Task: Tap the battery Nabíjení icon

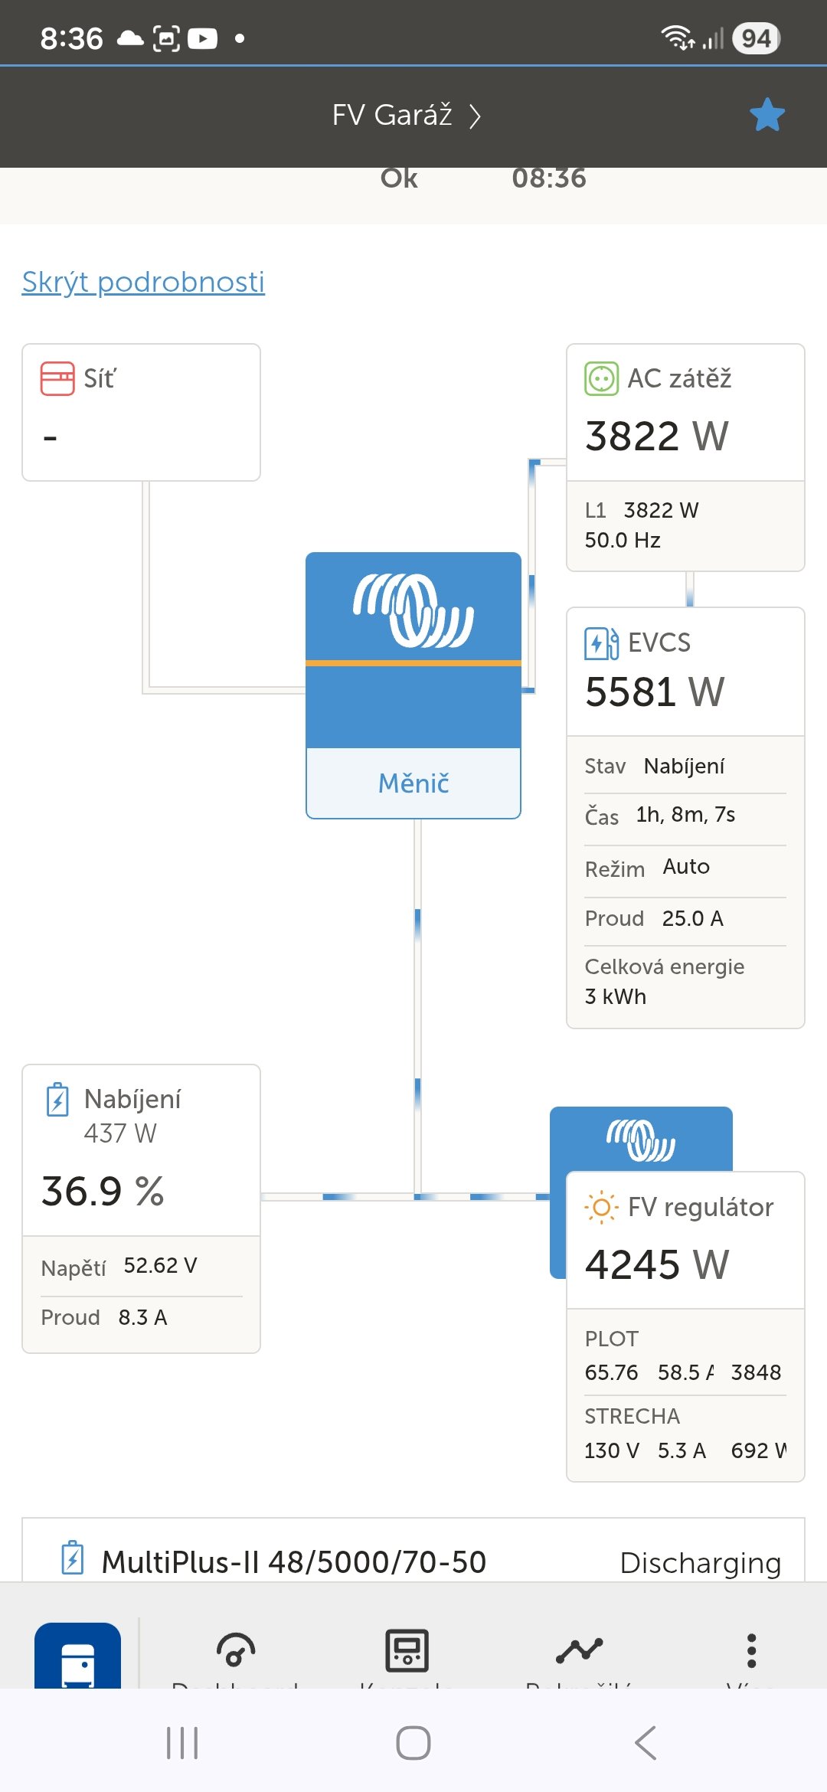Action: tap(57, 1100)
